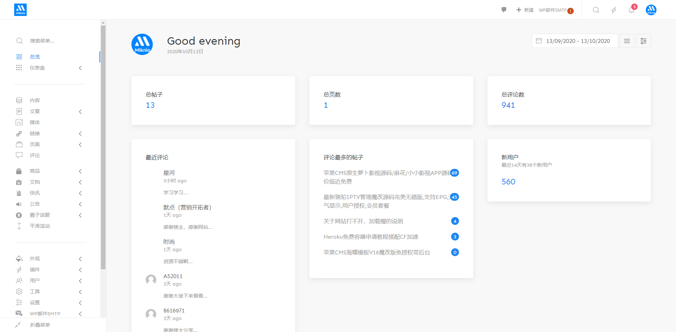Viewport: 676px width, 332px height.
Task: Click the hamburger layout icon beside the date range
Action: point(627,40)
